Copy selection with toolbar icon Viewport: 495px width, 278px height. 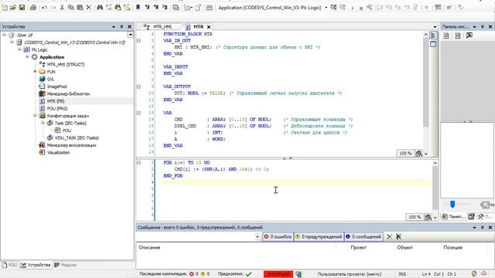(x=71, y=7)
